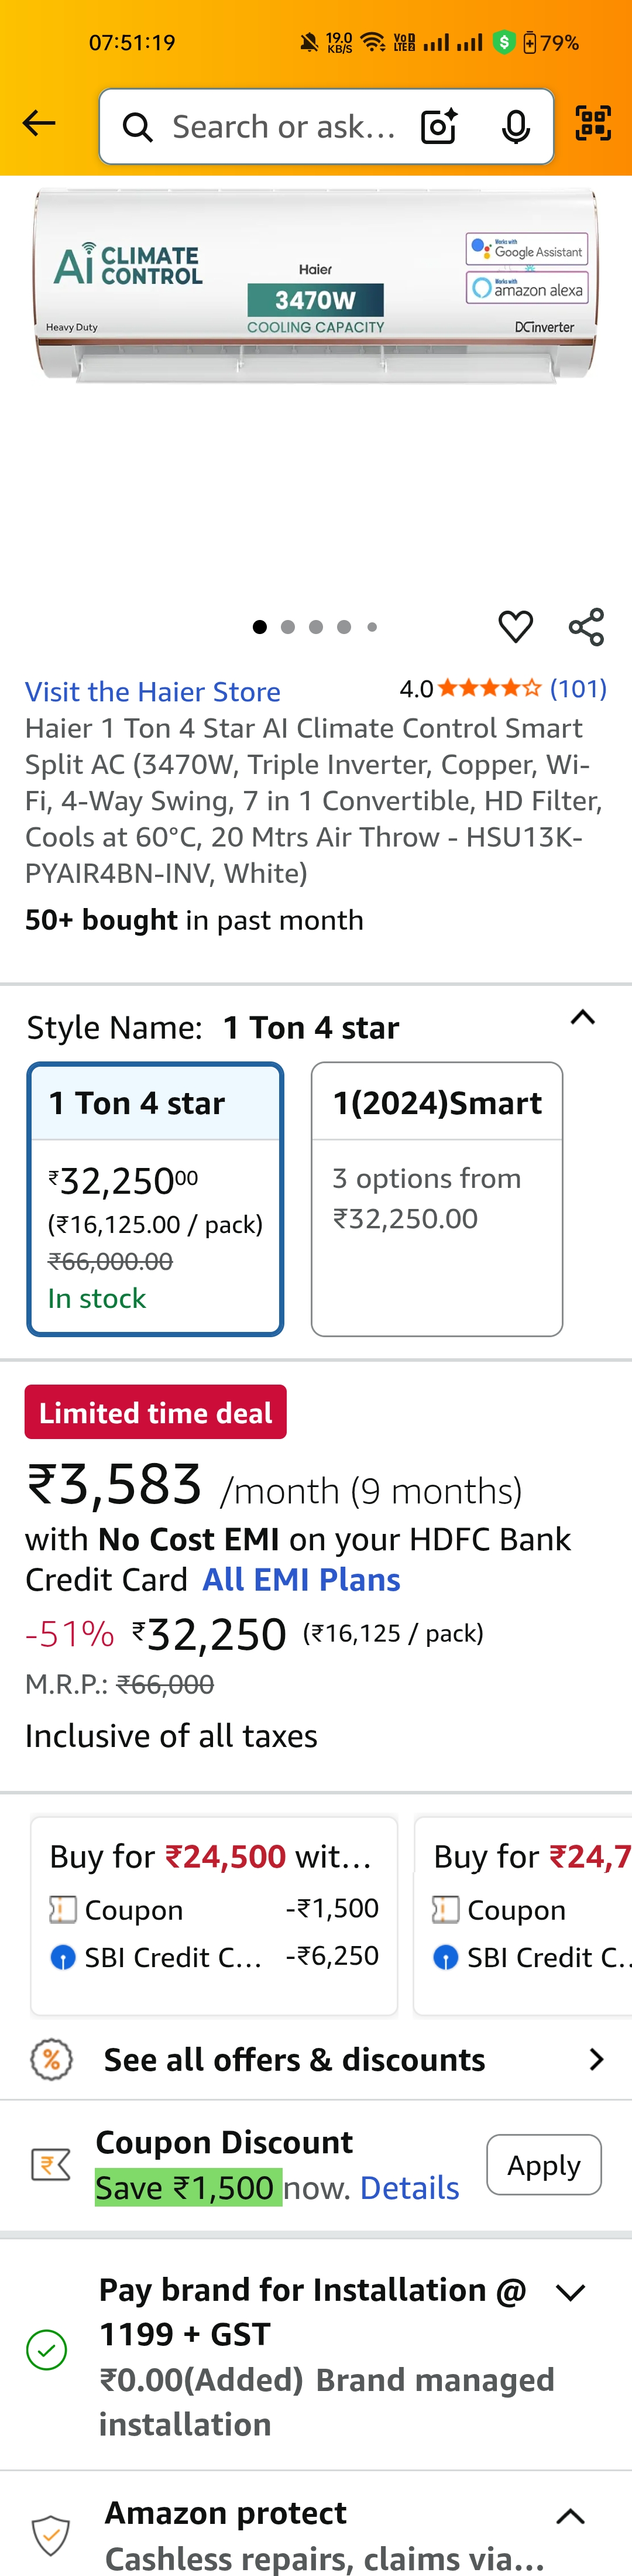Apply the ₹1,500 coupon discount
Screen dimensions: 632x2576
[543, 2165]
